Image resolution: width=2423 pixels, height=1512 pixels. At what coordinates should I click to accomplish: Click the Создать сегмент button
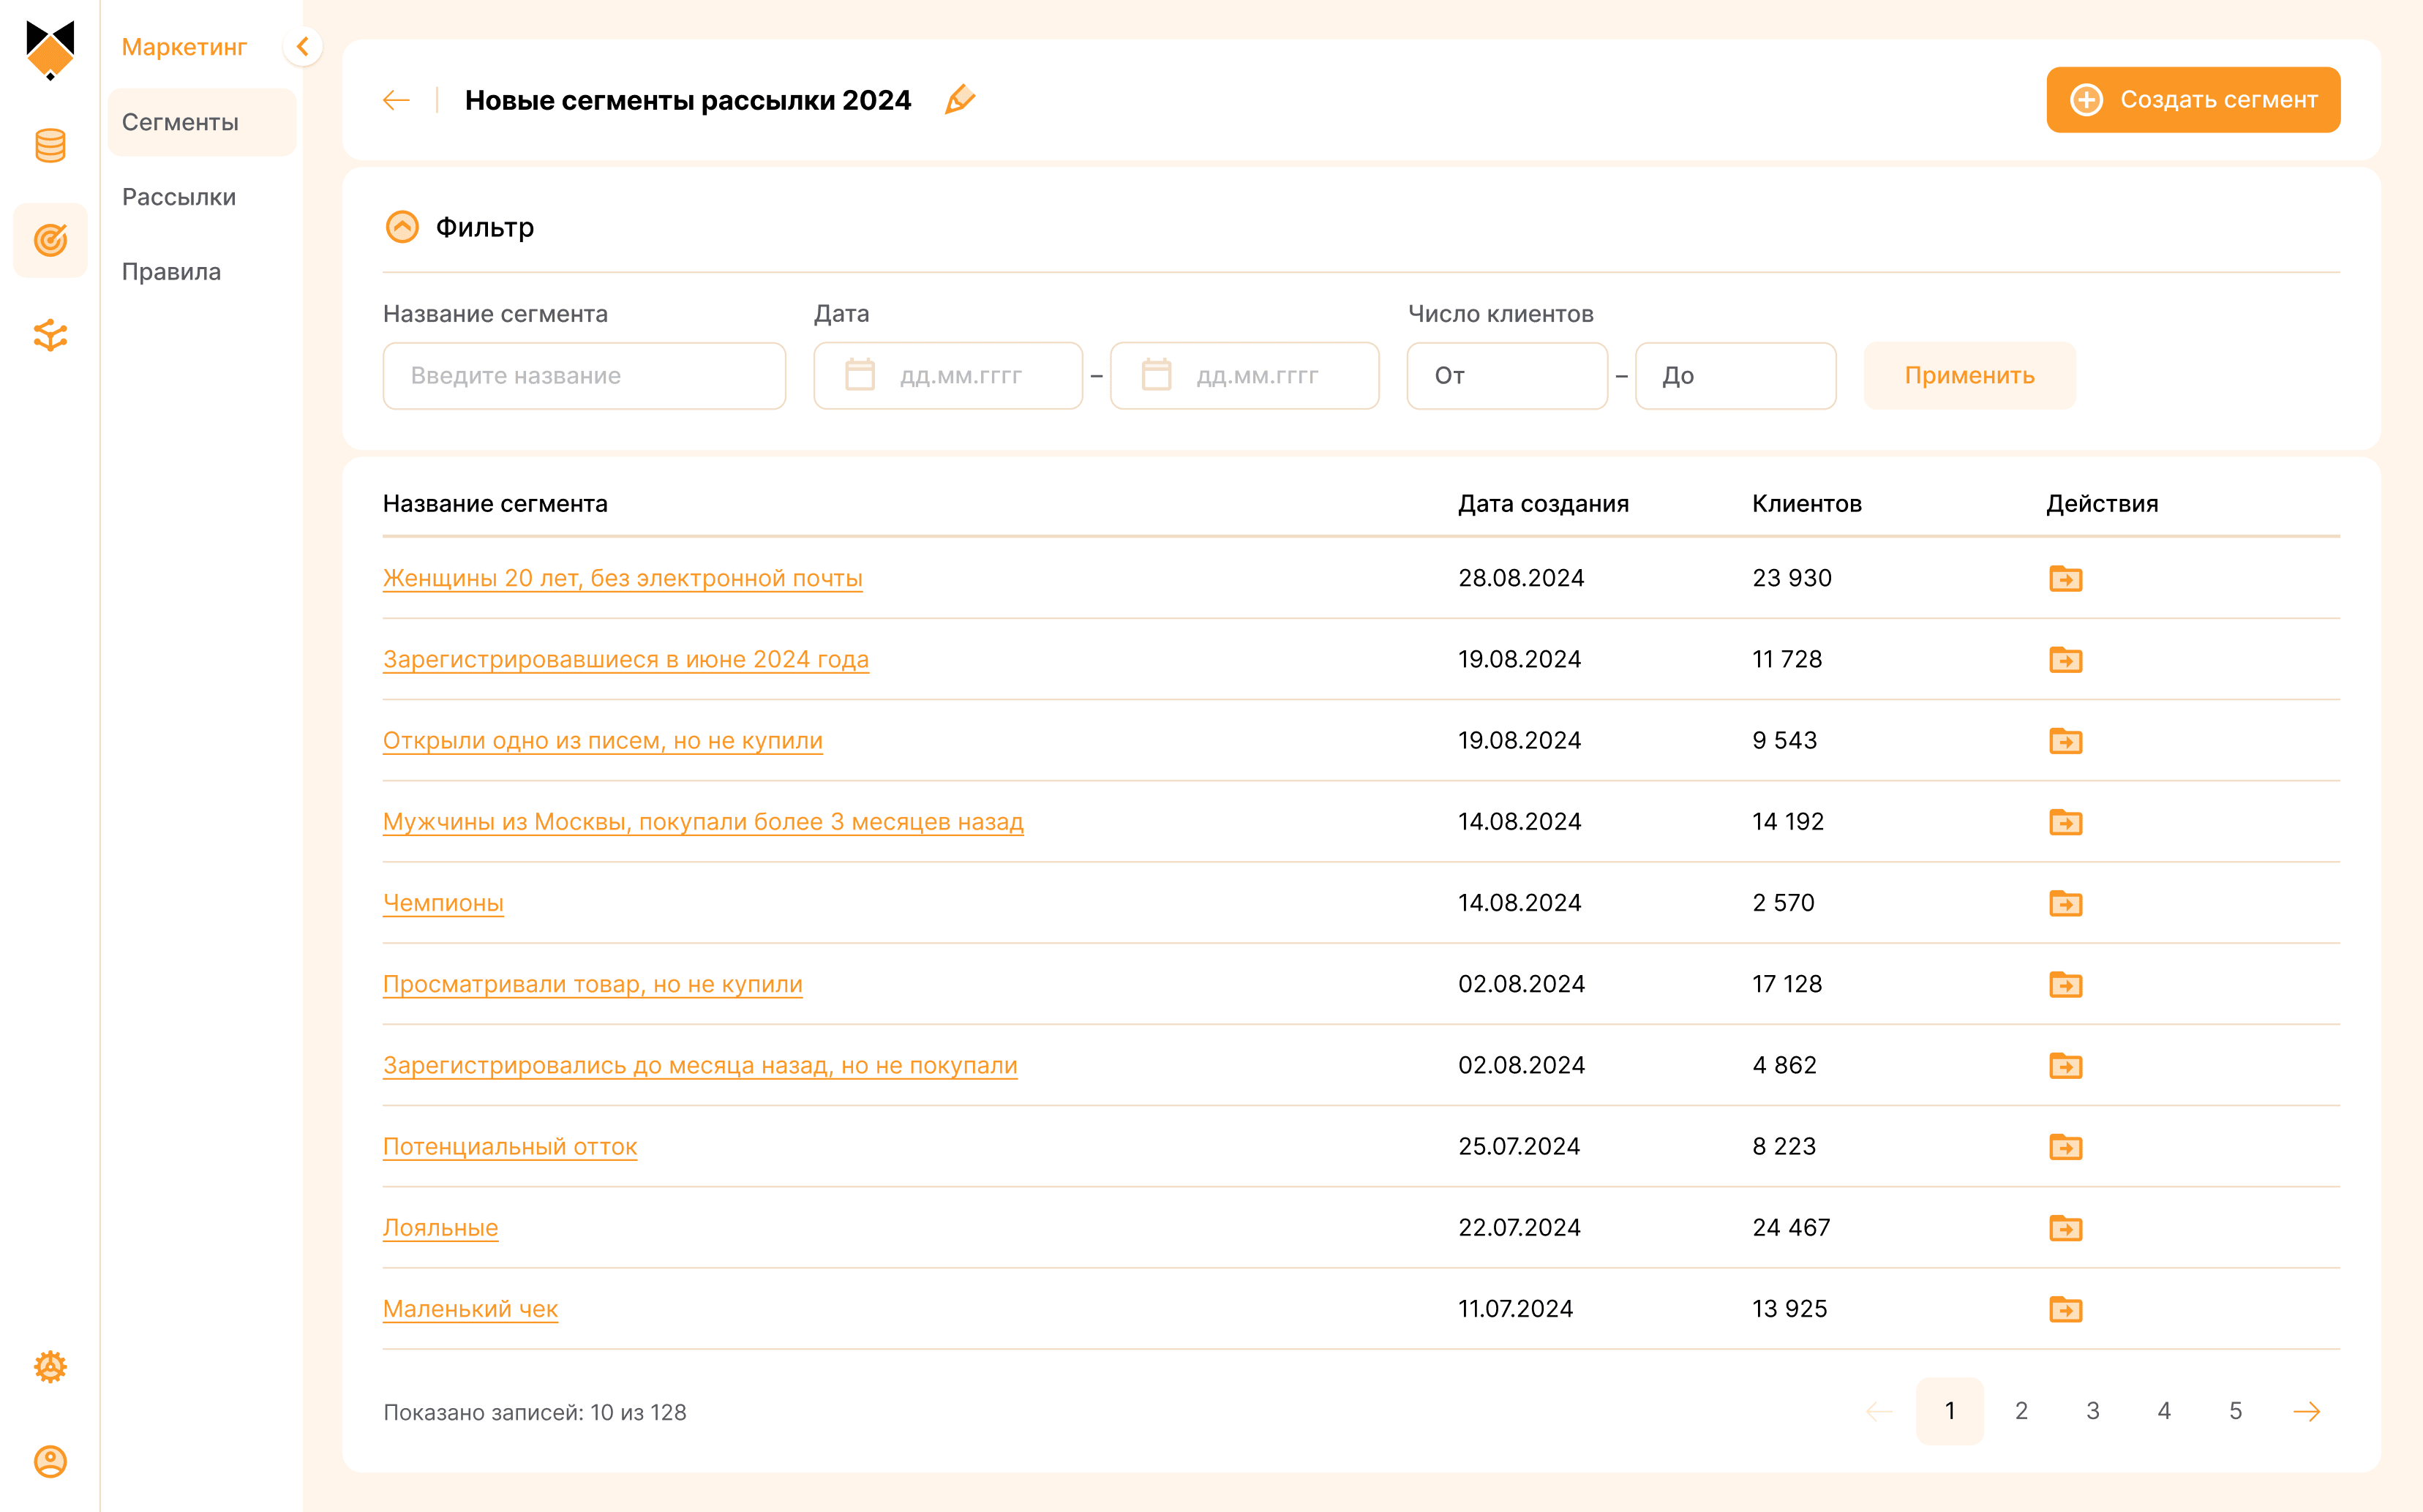[2193, 100]
